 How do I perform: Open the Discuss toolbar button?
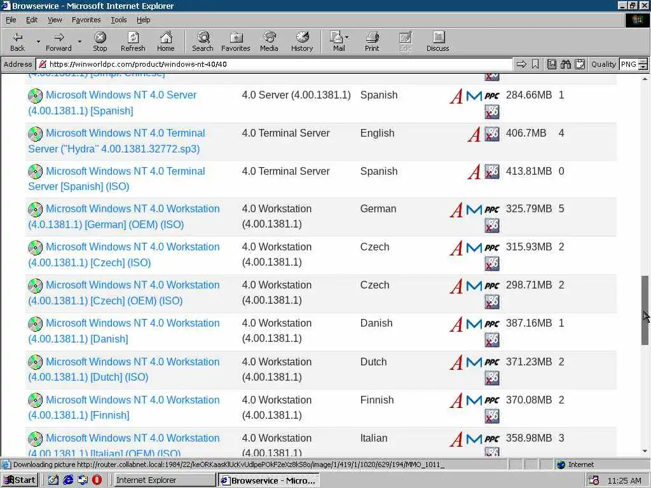coord(437,41)
